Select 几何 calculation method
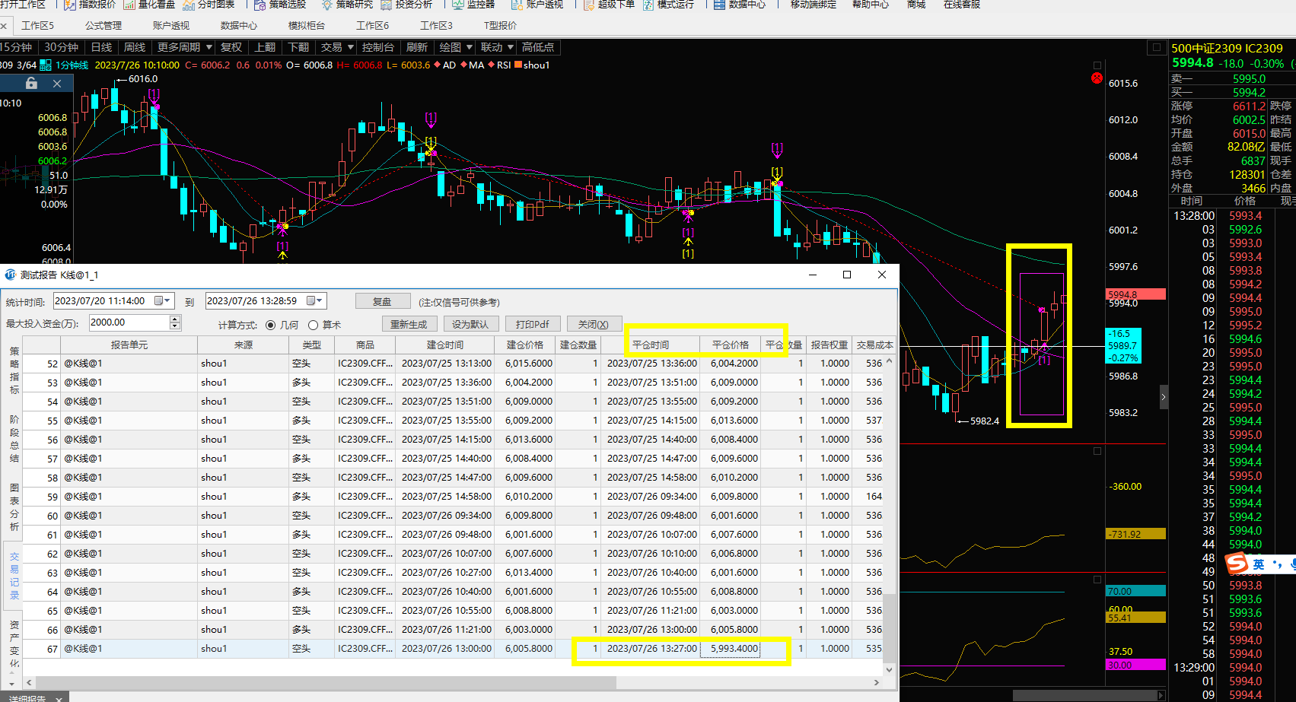The width and height of the screenshot is (1296, 702). point(271,326)
